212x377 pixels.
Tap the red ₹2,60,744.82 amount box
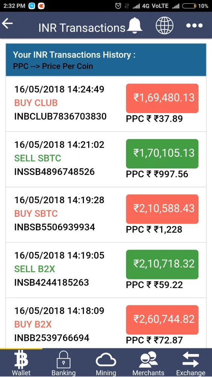(x=162, y=320)
